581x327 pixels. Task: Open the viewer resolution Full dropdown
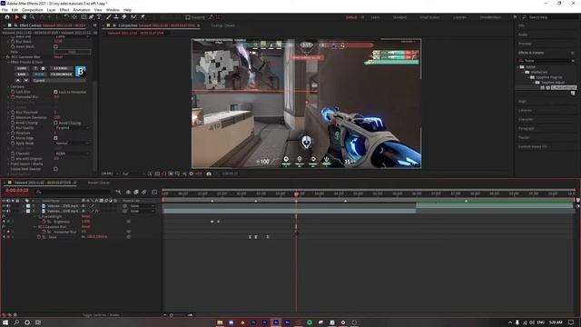133,173
